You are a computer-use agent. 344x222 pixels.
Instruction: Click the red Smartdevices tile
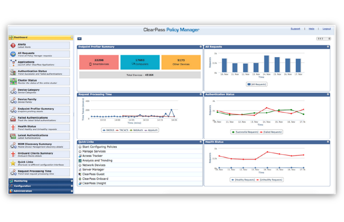(x=99, y=62)
